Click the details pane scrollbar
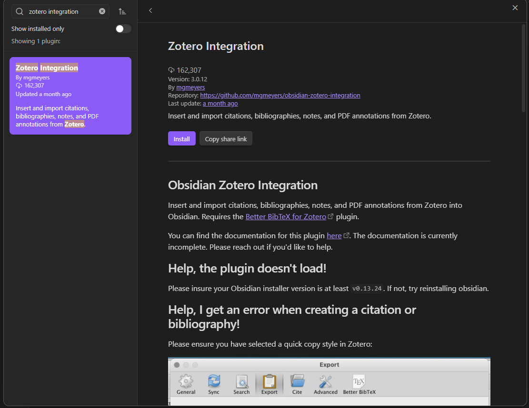Image resolution: width=529 pixels, height=408 pixels. pos(523,68)
